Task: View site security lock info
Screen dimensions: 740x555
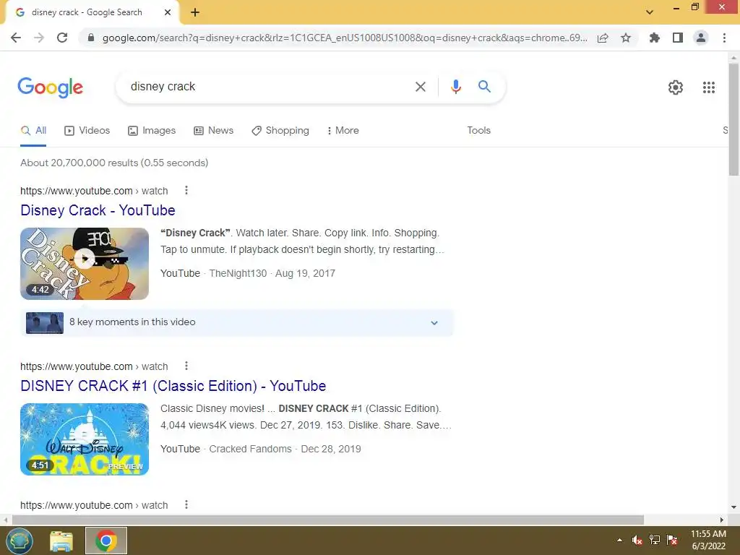Action: coord(91,38)
